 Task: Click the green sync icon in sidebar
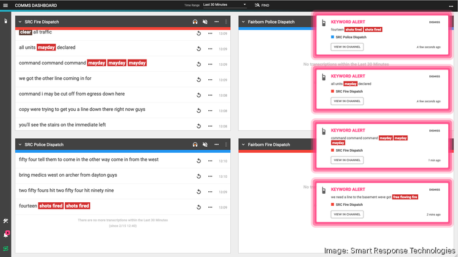coord(6,248)
